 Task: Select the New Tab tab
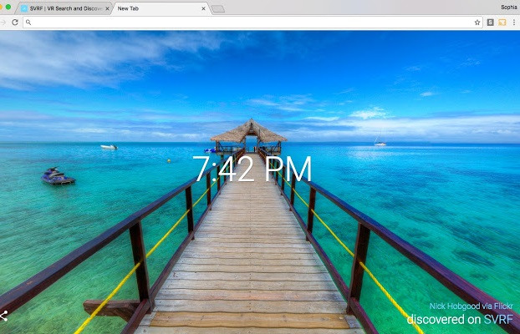(161, 8)
